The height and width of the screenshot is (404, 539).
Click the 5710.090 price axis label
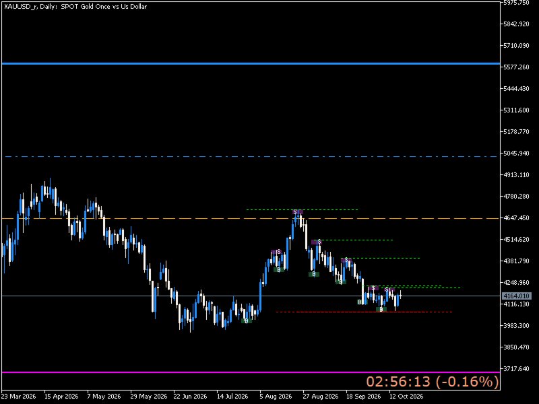pyautogui.click(x=516, y=45)
